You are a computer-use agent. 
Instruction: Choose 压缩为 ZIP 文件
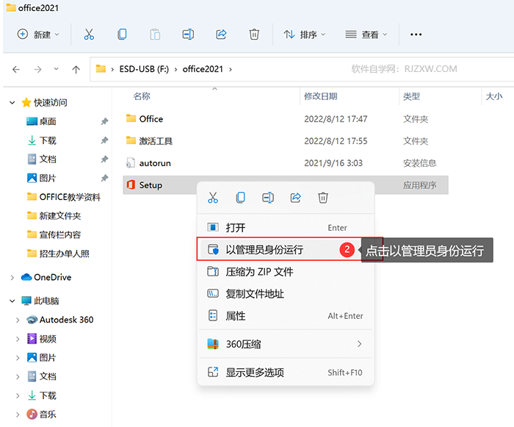point(286,272)
